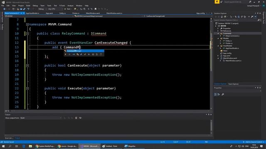The image size is (266, 149).
Task: Open the Debug menu
Action: pyautogui.click(x=35, y=5)
